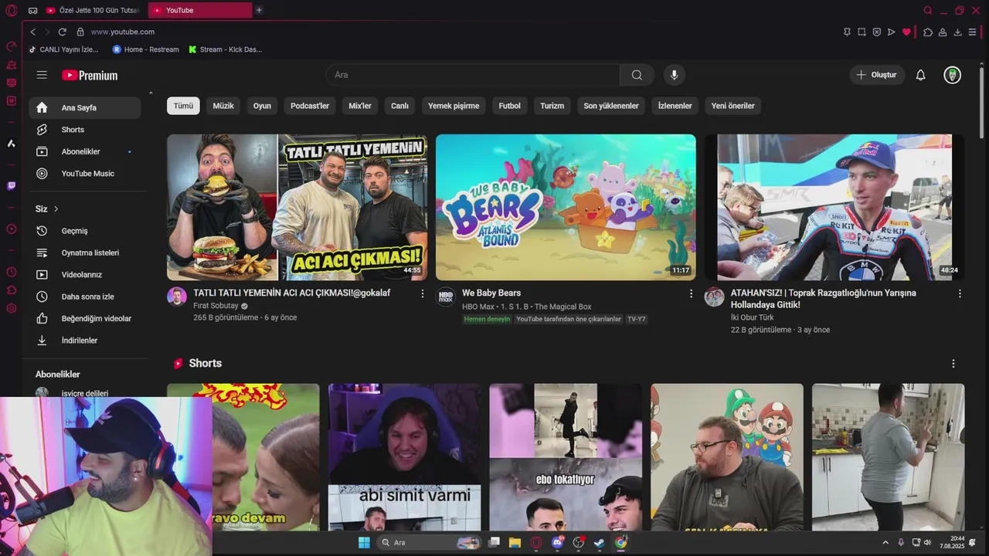Image resolution: width=989 pixels, height=556 pixels.
Task: Open Beğendiğim videolar list
Action: (85, 318)
